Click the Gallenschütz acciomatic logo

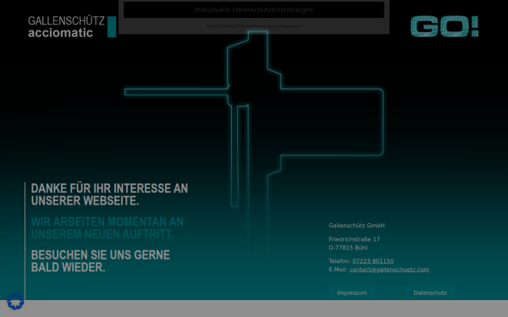(72, 27)
